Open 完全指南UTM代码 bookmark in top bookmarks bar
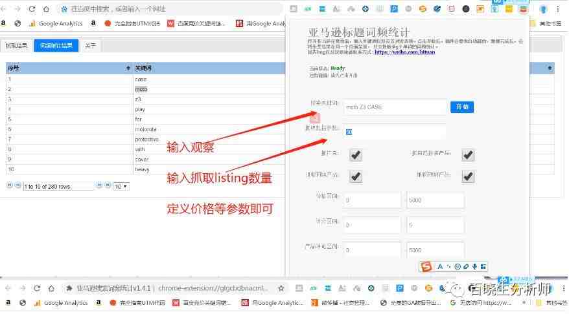Image resolution: width=569 pixels, height=314 pixels. click(x=132, y=23)
